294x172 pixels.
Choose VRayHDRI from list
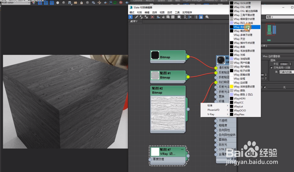tap(245, 99)
